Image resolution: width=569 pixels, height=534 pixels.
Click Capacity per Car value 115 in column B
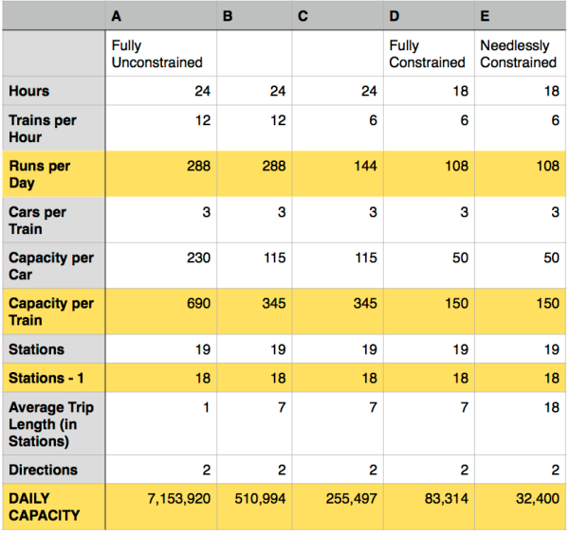tap(275, 258)
